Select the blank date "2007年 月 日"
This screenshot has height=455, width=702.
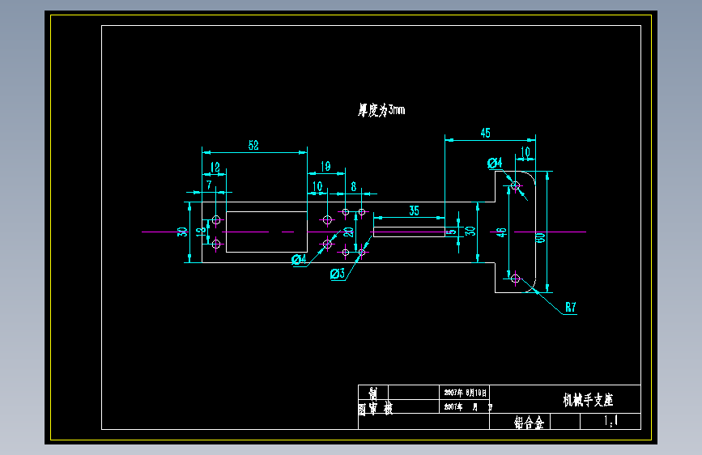[468, 407]
